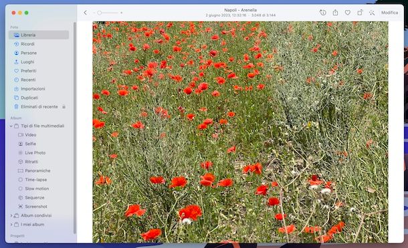Open Preferiti in the sidebar
Screen dimensions: 408x248
(x=39, y=71)
